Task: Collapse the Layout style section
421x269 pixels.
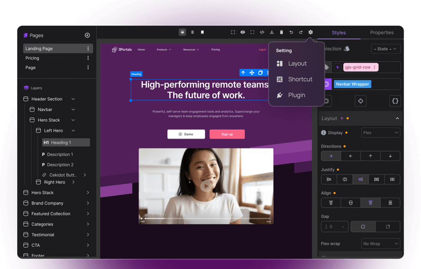Action: [x=397, y=118]
